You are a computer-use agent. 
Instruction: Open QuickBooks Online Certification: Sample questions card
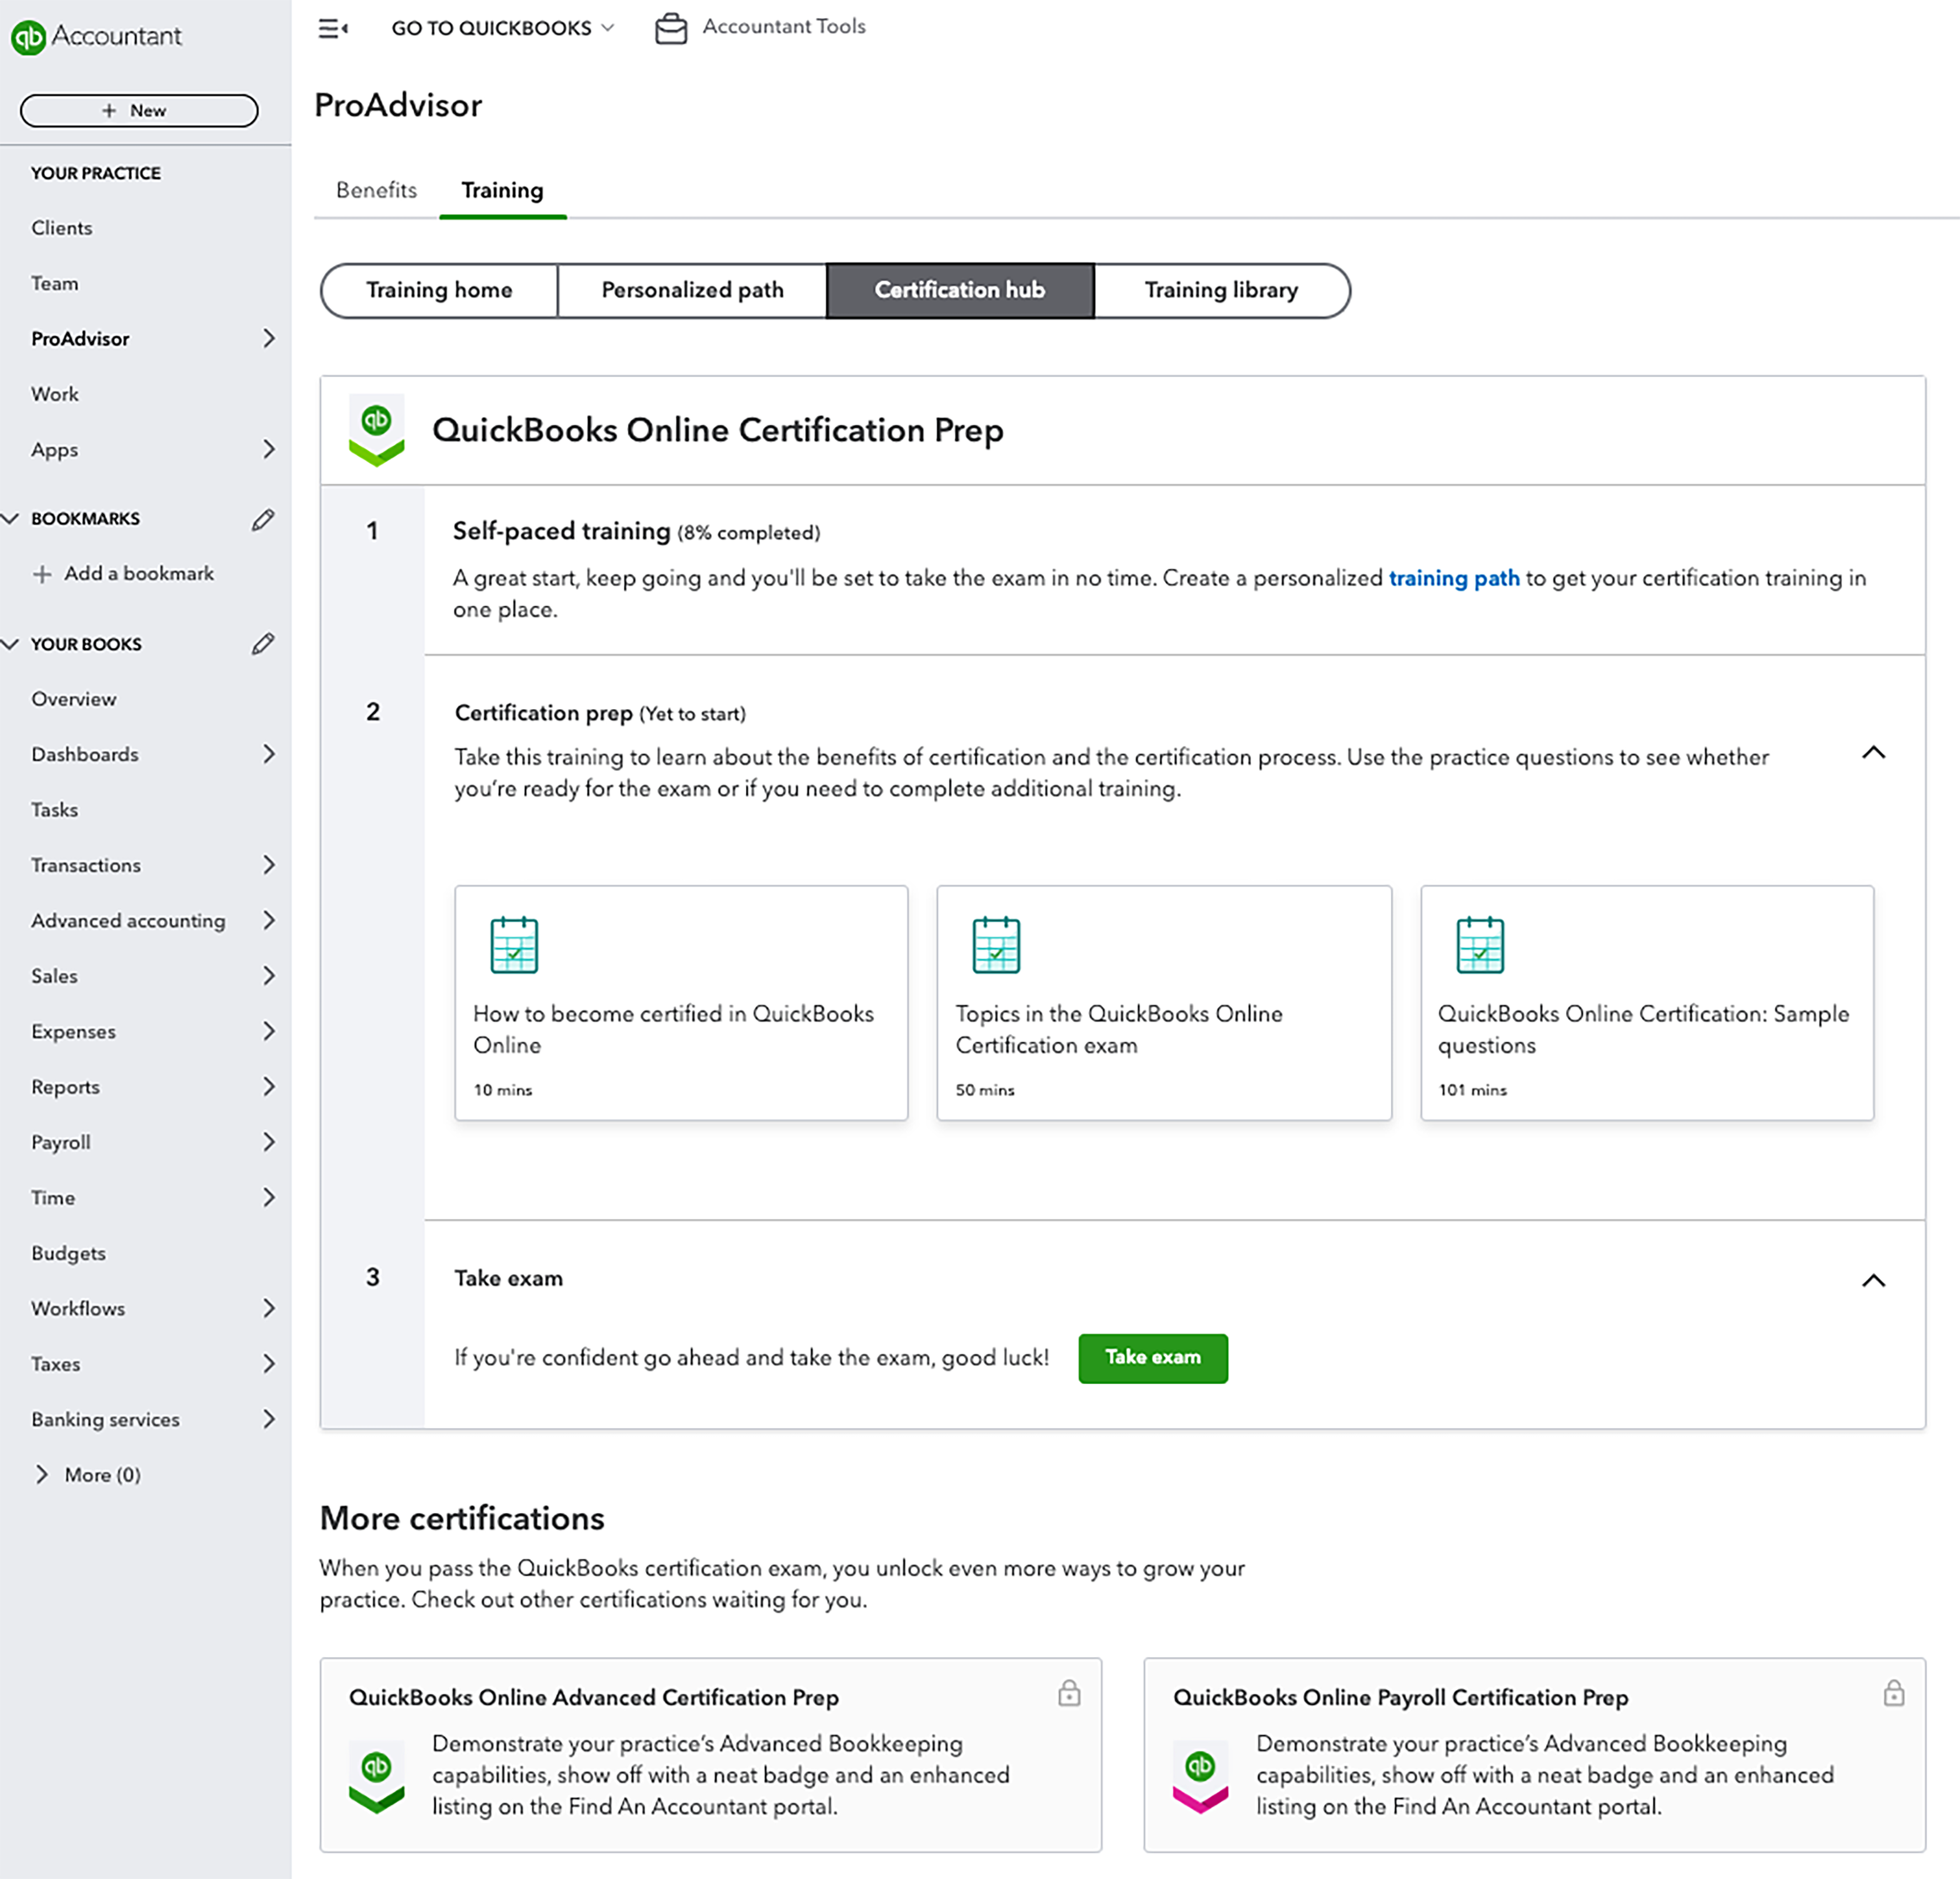click(1647, 1002)
